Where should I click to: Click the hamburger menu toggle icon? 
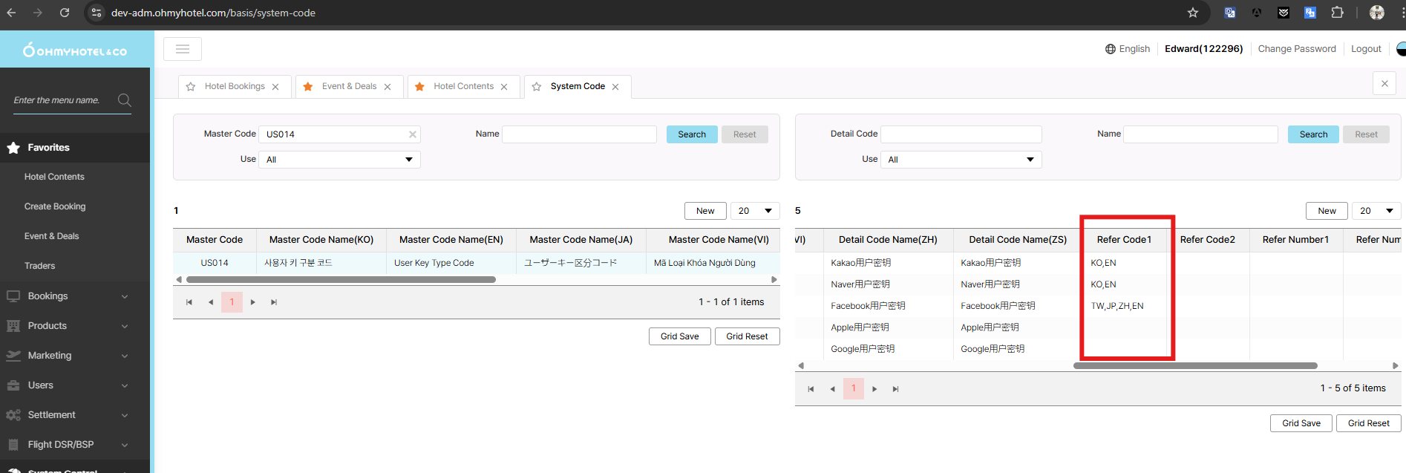[183, 49]
